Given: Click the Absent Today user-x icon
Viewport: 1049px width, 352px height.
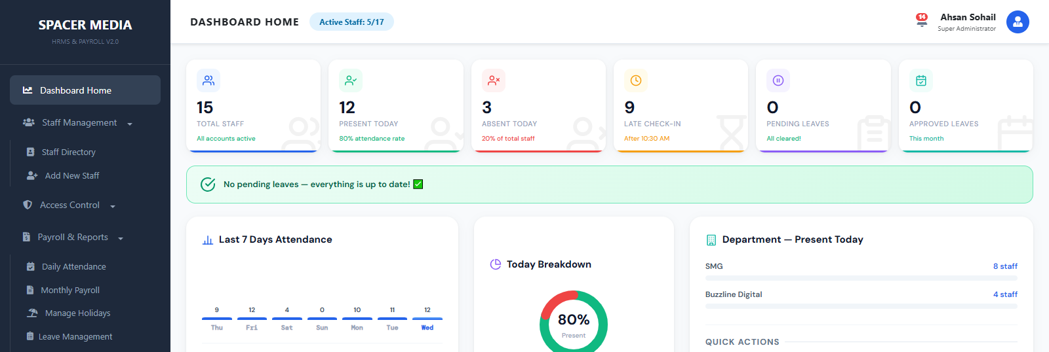Looking at the screenshot, I should click(494, 80).
